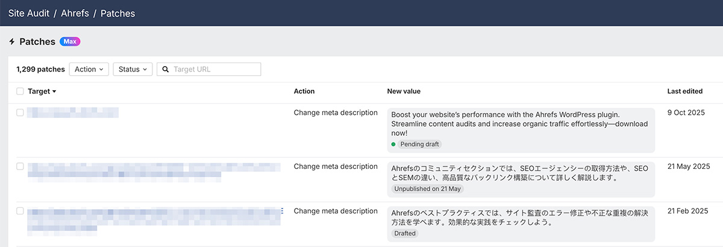Select the 21 May 2025 patch row checkbox
The width and height of the screenshot is (723, 247).
20,166
